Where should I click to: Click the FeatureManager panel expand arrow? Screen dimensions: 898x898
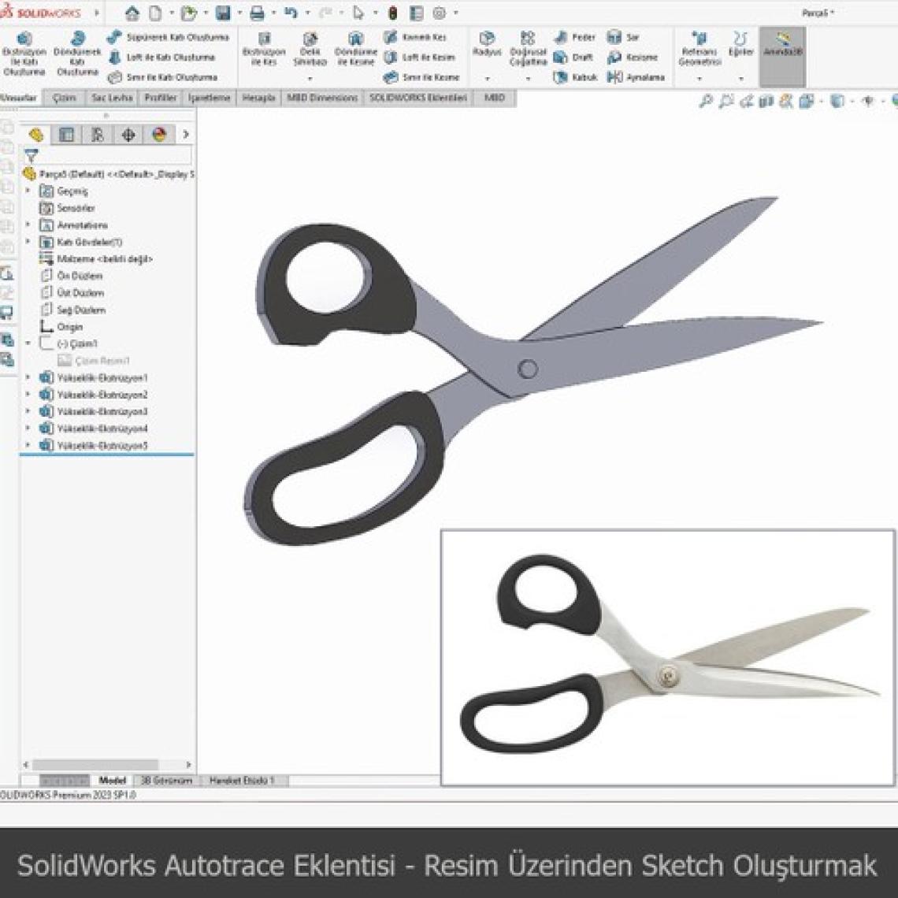pyautogui.click(x=186, y=135)
